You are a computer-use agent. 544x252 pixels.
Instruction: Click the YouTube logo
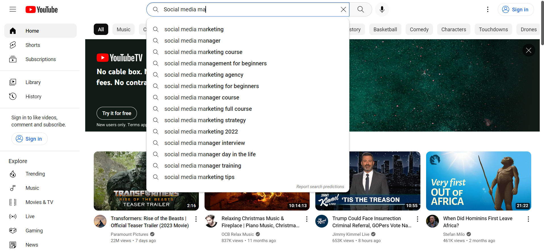point(41,10)
